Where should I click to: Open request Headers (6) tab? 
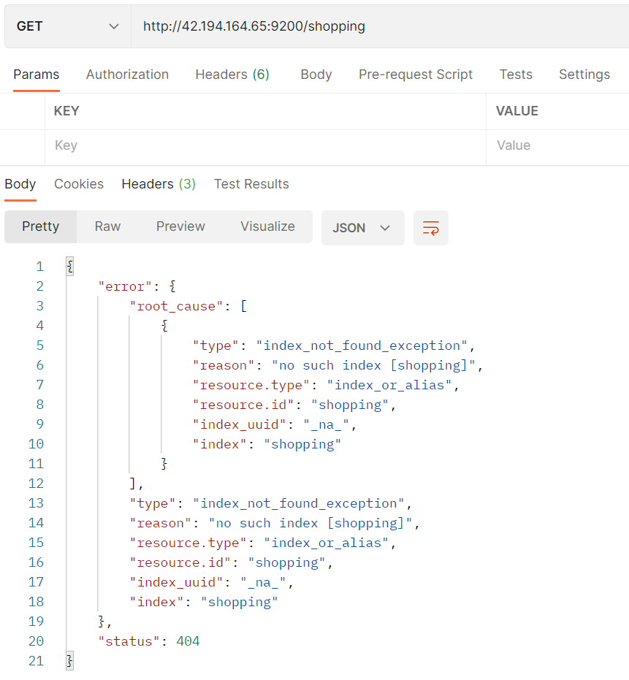(x=232, y=75)
